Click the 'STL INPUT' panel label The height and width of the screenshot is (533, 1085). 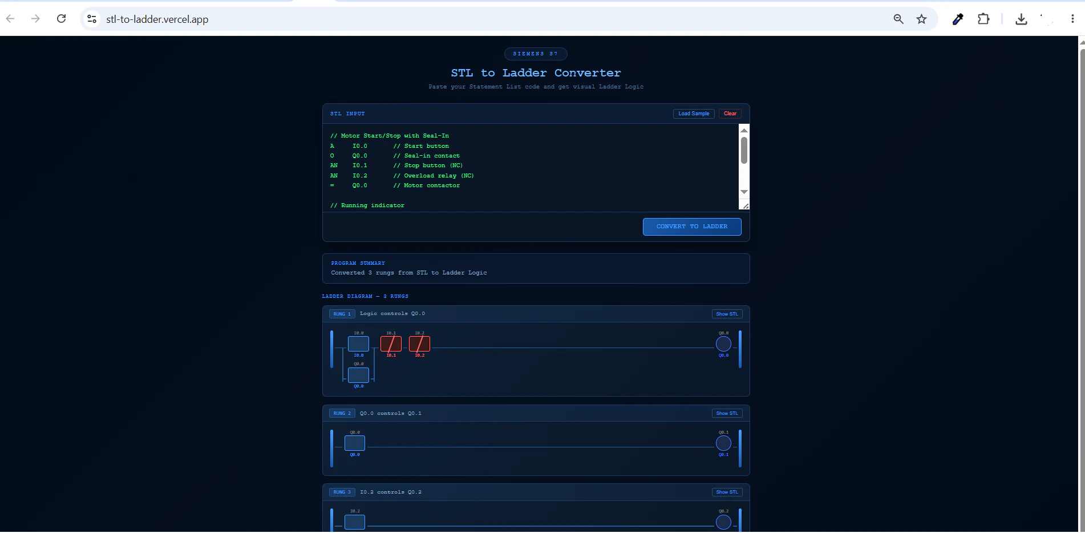click(347, 114)
